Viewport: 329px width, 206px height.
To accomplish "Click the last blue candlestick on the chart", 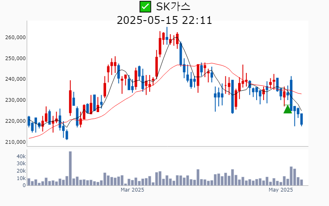I will click(301, 119).
